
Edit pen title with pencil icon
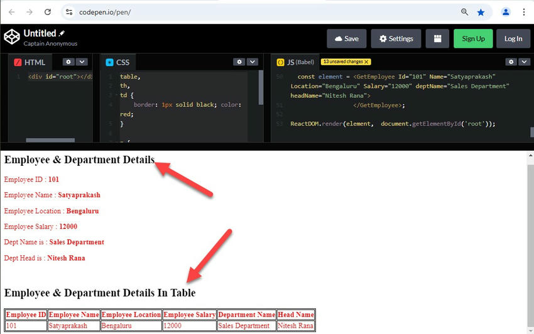point(62,33)
